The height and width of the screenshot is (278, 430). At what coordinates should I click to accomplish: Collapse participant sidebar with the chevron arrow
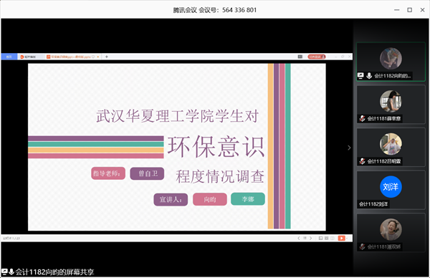pos(349,148)
